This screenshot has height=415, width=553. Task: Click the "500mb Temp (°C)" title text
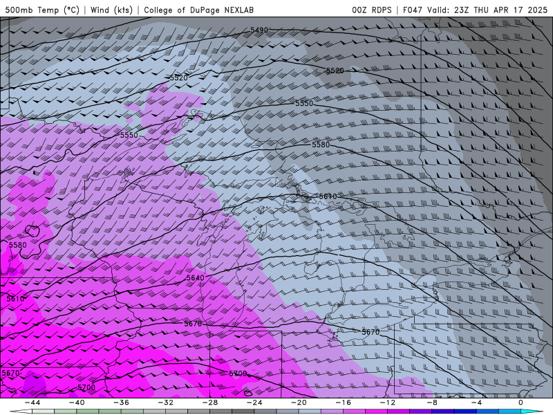(42, 10)
